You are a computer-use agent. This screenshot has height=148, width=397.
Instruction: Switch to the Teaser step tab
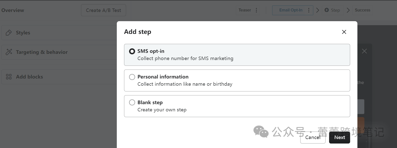[x=244, y=10]
